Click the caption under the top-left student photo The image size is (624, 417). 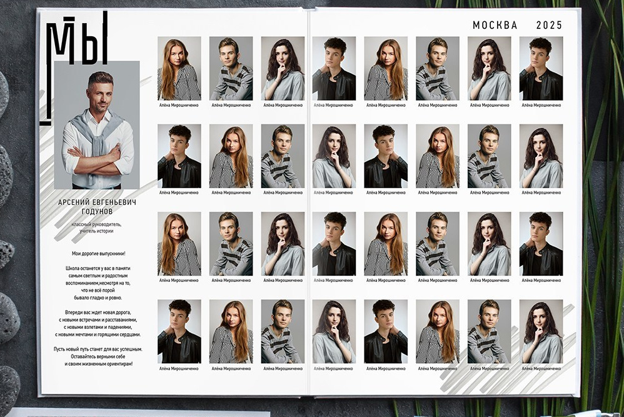pos(179,105)
